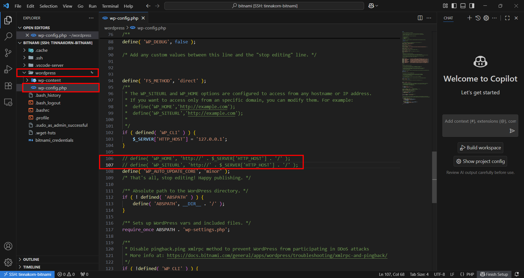Change Tab Size: 4 setting
This screenshot has height=278, width=524.
[x=419, y=274]
